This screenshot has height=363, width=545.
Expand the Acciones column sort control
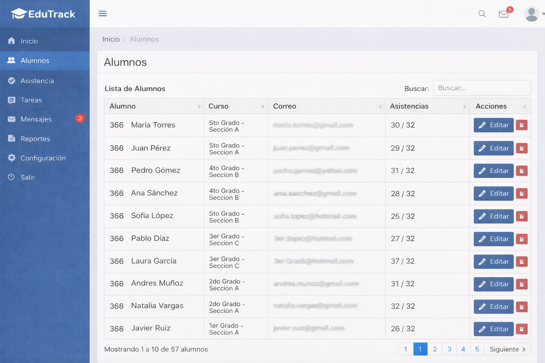click(523, 106)
